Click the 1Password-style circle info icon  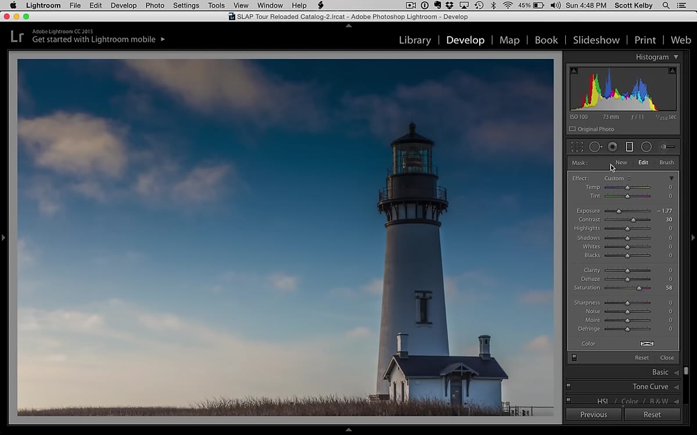point(425,5)
